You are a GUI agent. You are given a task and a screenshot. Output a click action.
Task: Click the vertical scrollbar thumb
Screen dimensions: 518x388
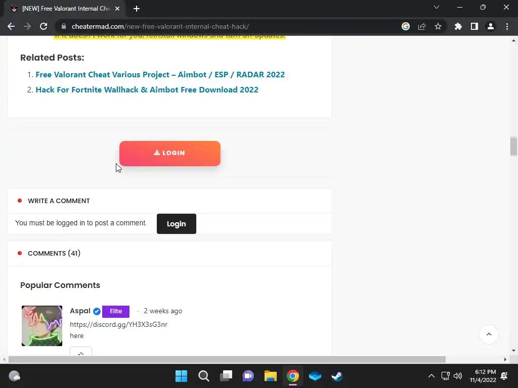pos(513,146)
